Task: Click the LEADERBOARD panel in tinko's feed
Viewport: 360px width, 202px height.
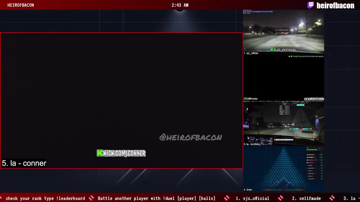Action: tap(314, 164)
